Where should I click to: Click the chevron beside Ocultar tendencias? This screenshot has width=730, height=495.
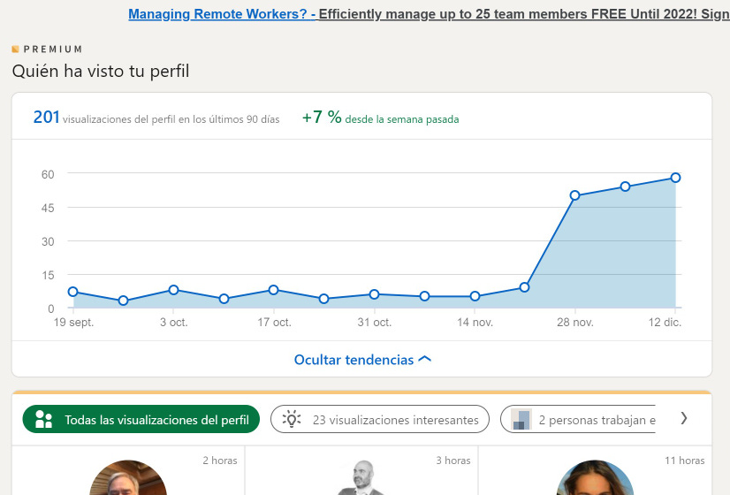click(x=424, y=359)
